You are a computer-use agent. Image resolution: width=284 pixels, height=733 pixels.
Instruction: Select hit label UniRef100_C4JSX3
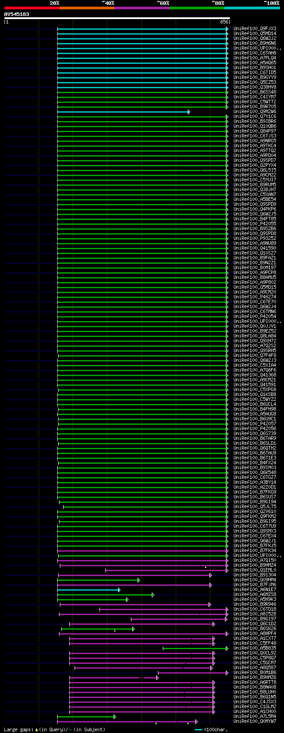pyautogui.click(x=255, y=702)
